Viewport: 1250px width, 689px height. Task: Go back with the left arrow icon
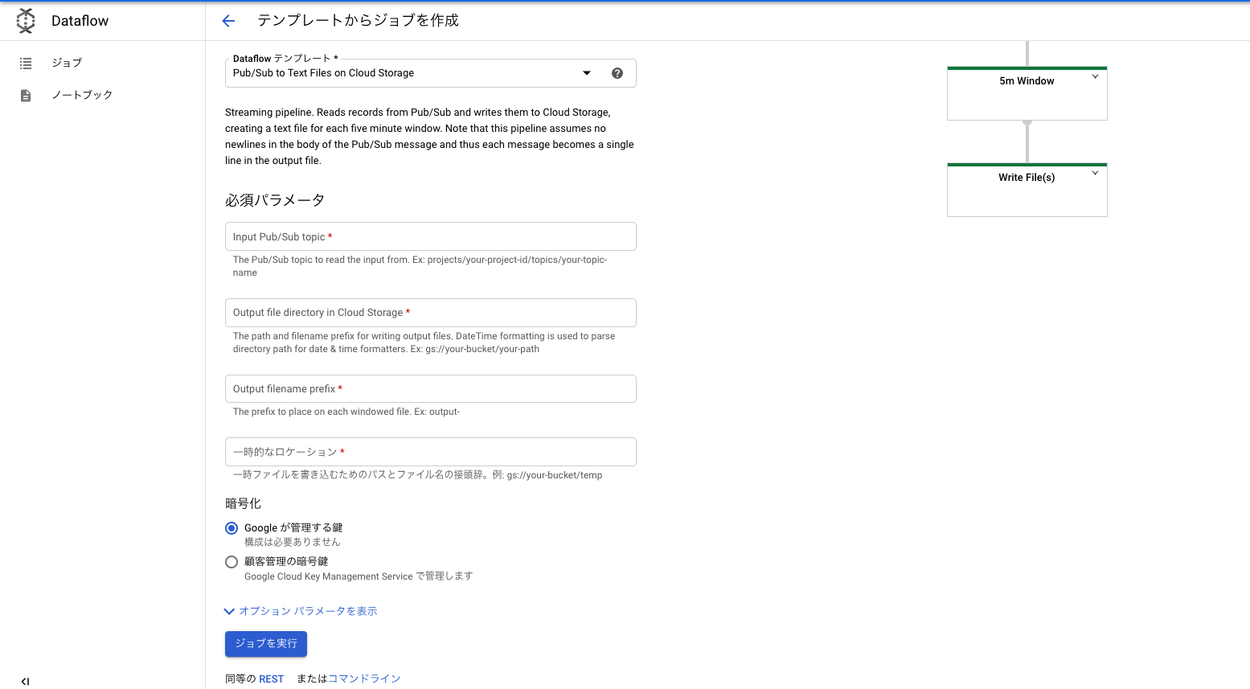(x=228, y=21)
